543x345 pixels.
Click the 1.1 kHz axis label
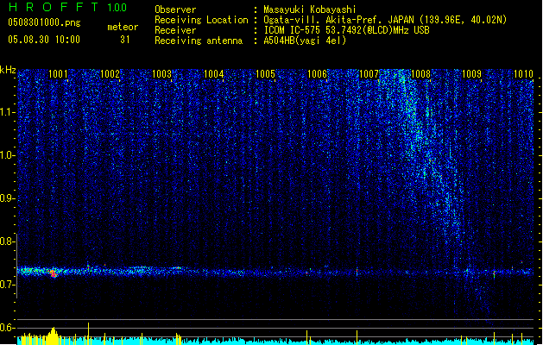click(7, 112)
